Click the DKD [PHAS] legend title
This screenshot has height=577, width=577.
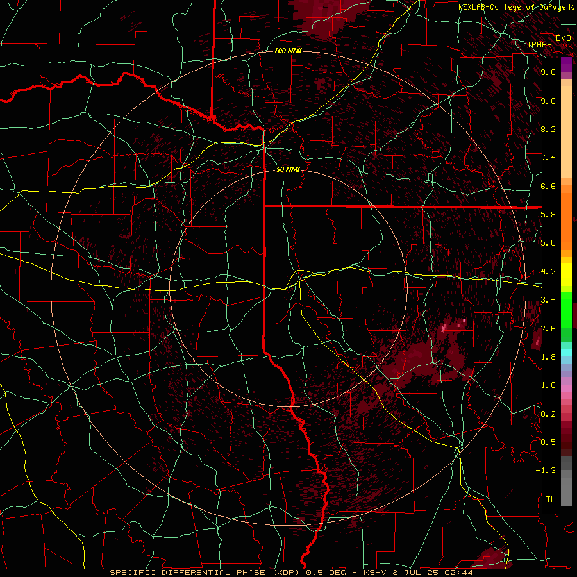pos(549,42)
